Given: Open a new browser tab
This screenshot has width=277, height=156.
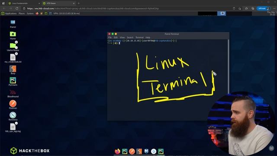Looking at the screenshot, I should coord(79,3).
